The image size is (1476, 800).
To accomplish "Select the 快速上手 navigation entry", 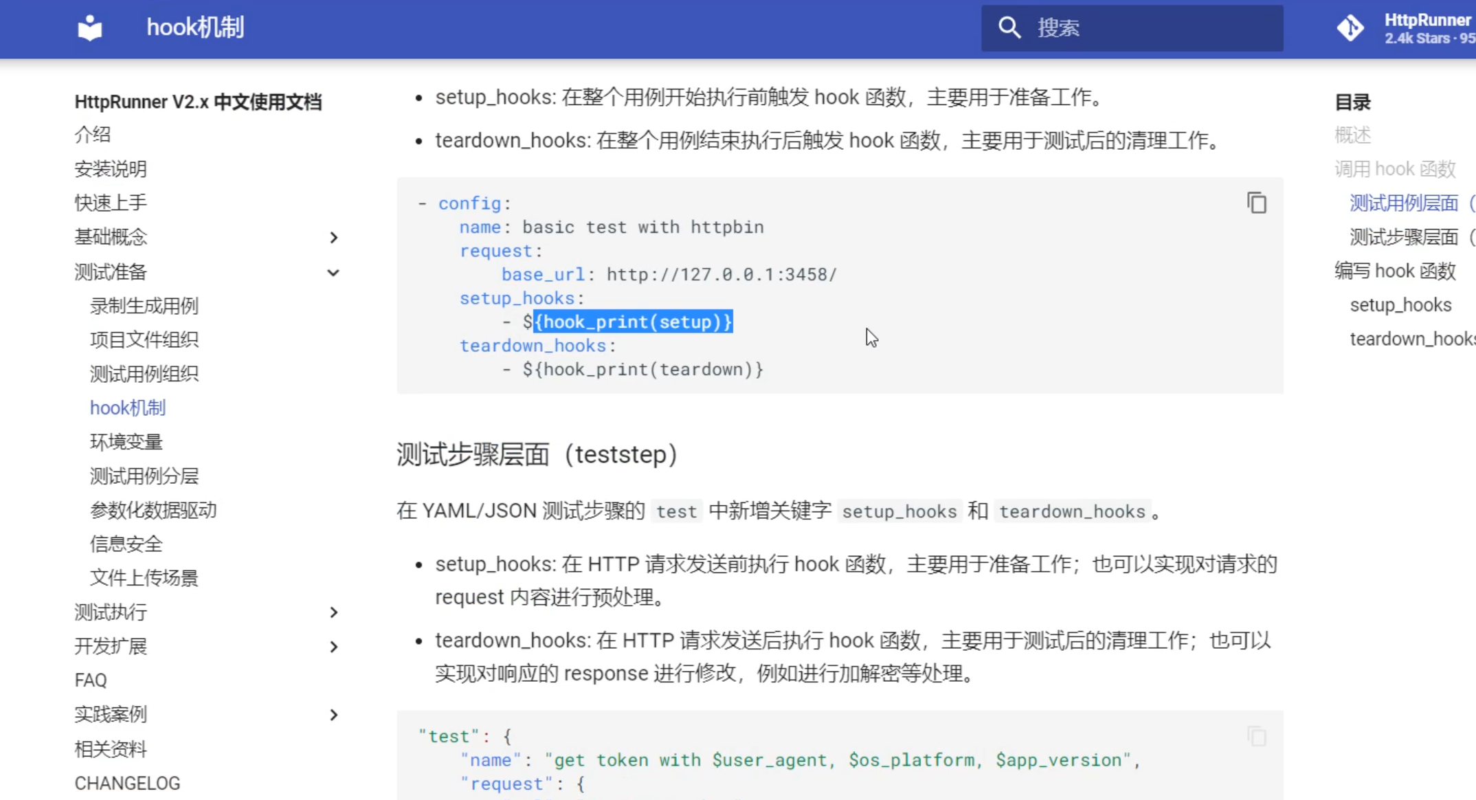I will 110,202.
